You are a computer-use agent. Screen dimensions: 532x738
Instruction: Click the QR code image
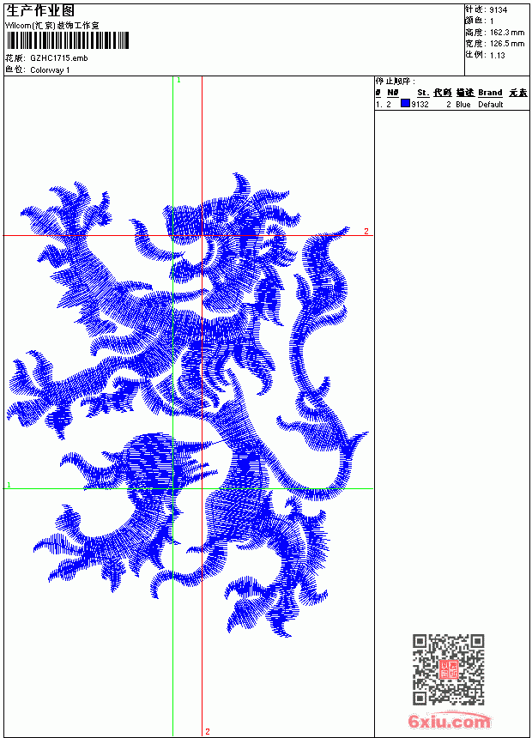(448, 669)
